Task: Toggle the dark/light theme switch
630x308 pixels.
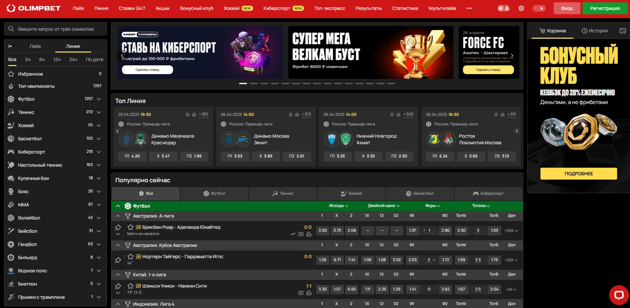Action: pos(539,8)
